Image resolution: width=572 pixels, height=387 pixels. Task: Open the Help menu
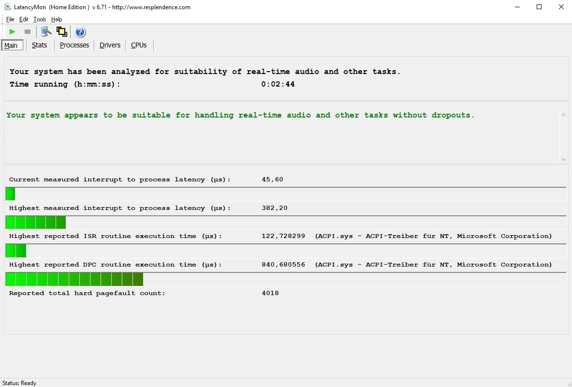[x=57, y=19]
